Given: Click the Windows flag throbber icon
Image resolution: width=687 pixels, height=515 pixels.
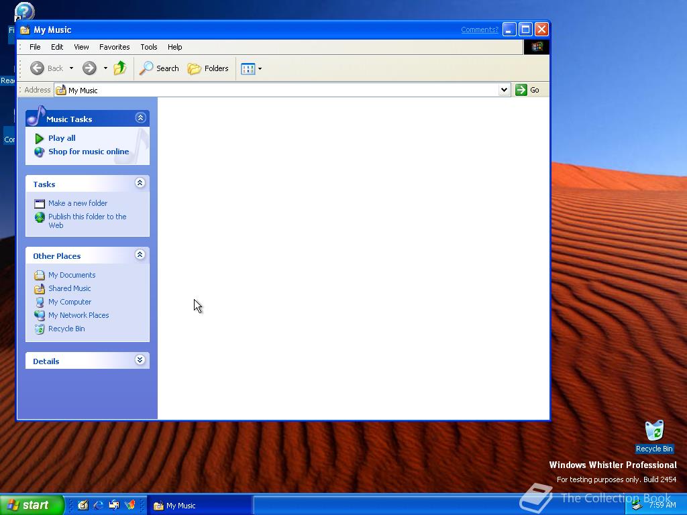Looking at the screenshot, I should [x=537, y=47].
